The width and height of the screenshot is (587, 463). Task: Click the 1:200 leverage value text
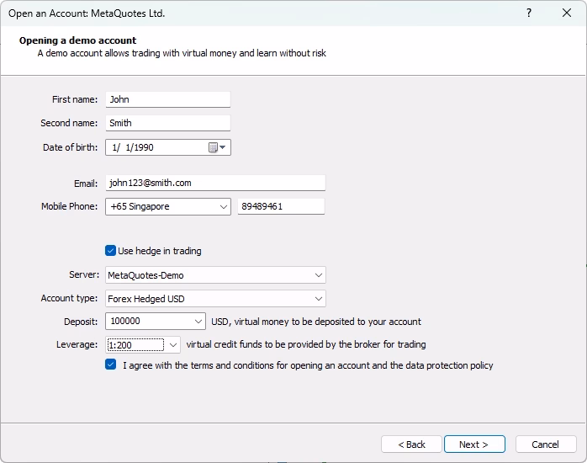coord(119,345)
